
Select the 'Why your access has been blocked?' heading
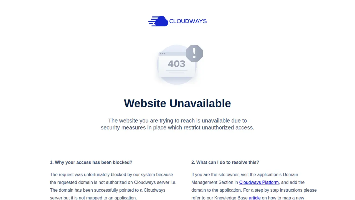click(x=91, y=162)
